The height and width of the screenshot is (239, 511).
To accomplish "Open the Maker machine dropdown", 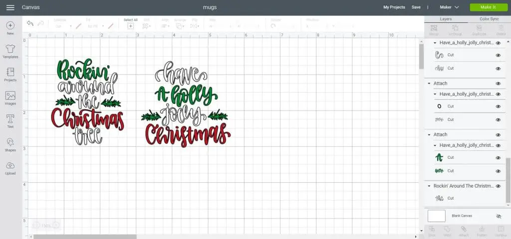I will pos(449,7).
